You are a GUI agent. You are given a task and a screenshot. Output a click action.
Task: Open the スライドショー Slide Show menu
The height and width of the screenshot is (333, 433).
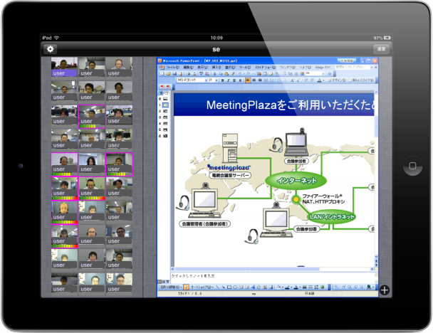pos(265,68)
